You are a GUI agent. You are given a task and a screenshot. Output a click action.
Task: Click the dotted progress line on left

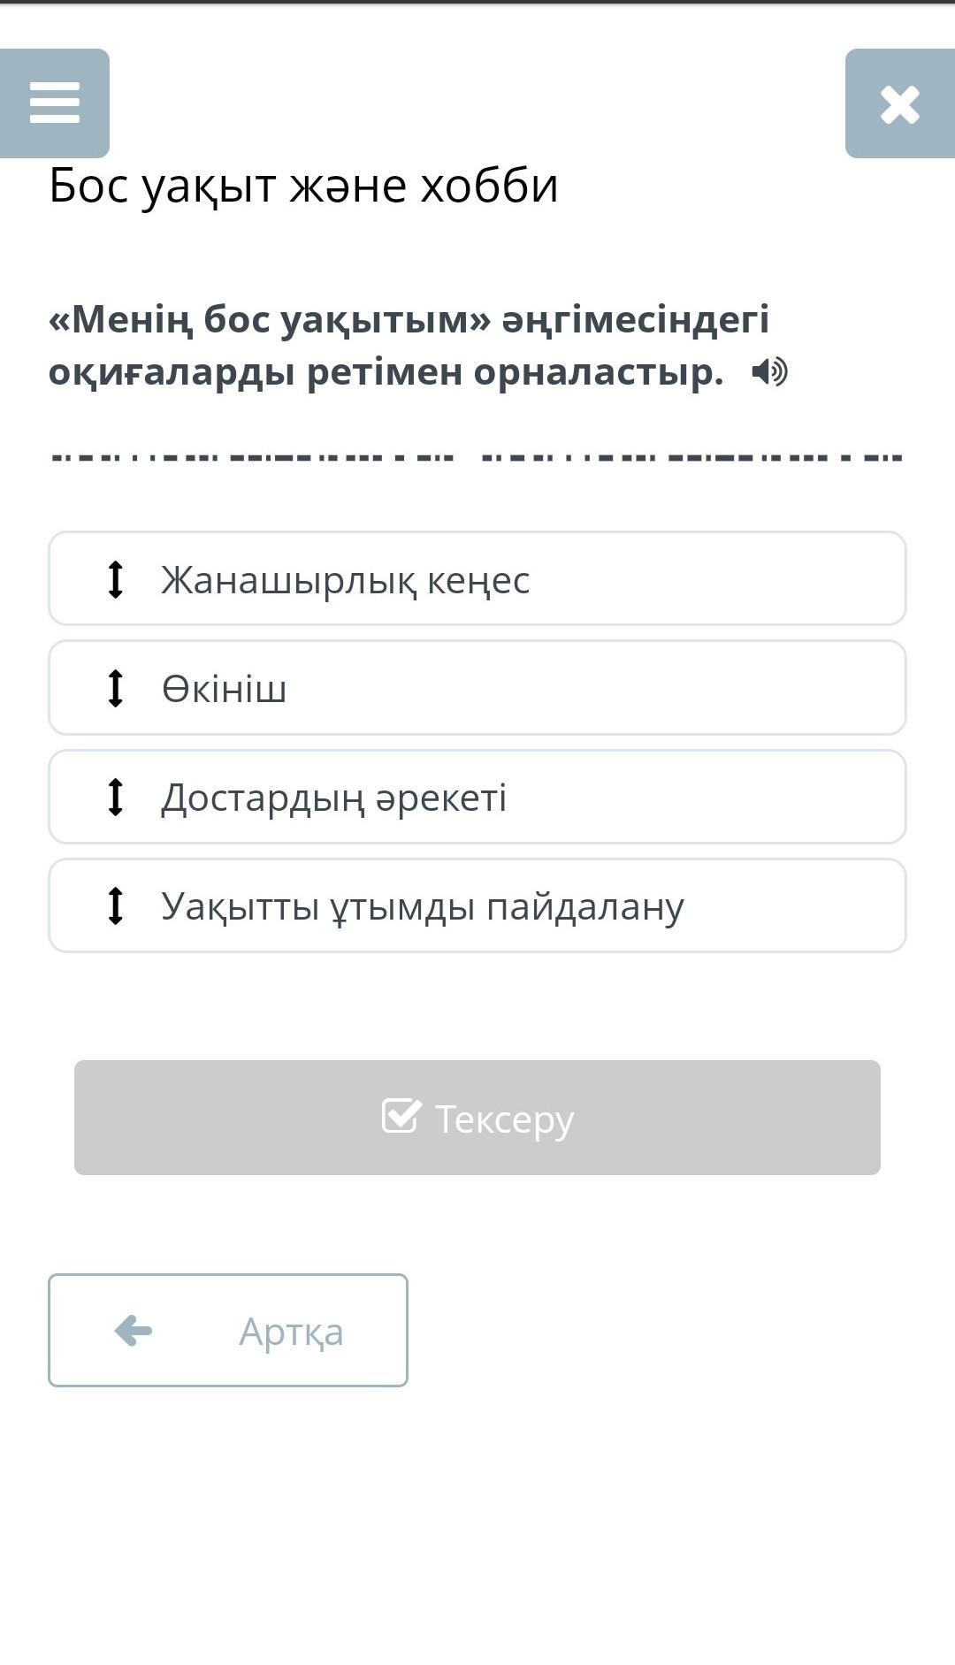[253, 457]
